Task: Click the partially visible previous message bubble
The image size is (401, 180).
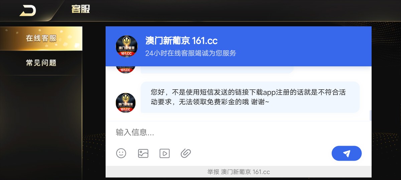Action: (217, 70)
